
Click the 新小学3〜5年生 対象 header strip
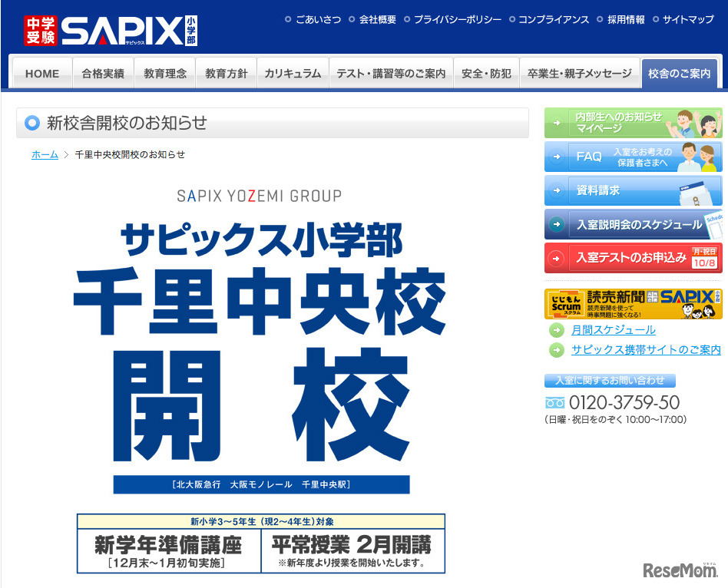(x=261, y=522)
